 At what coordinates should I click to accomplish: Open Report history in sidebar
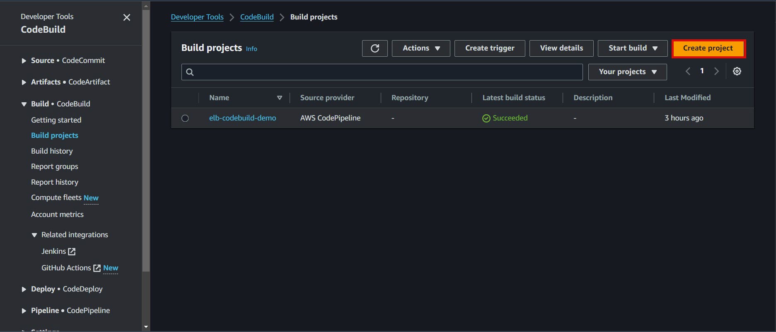point(54,182)
